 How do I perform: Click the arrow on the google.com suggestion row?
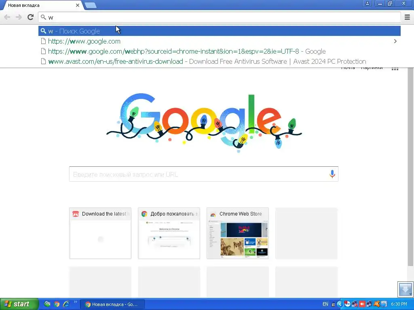click(395, 41)
